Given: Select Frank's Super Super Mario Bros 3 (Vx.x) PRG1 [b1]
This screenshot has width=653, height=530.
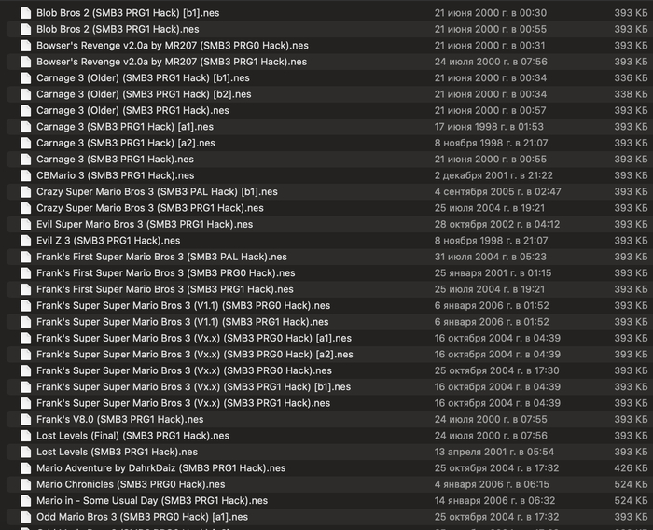Looking at the screenshot, I should click(329, 386).
